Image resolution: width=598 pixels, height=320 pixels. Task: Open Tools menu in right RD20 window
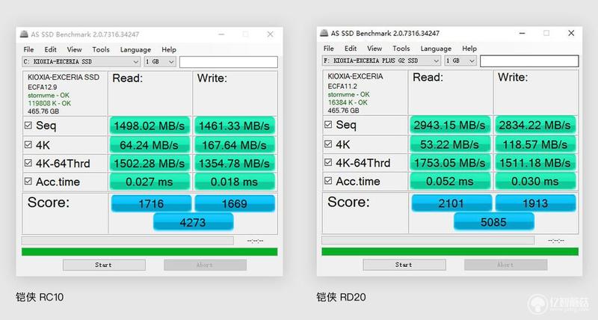click(x=401, y=49)
